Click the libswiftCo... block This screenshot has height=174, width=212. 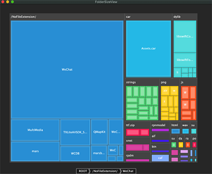click(x=185, y=37)
